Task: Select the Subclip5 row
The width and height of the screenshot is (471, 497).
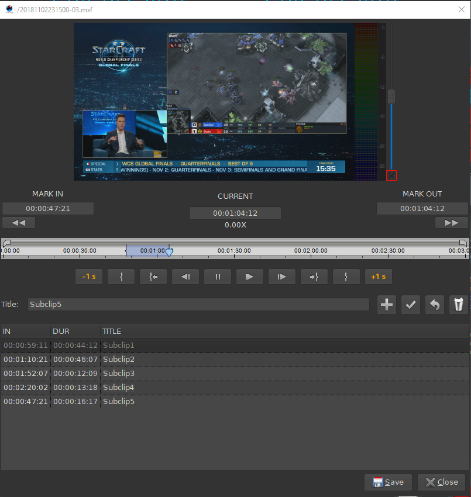Action: point(235,402)
